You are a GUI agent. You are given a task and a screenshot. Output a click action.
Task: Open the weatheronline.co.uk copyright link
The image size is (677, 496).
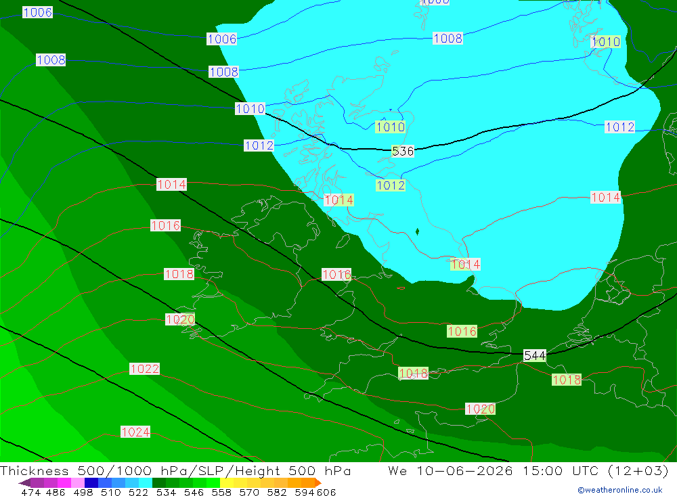[x=620, y=490]
